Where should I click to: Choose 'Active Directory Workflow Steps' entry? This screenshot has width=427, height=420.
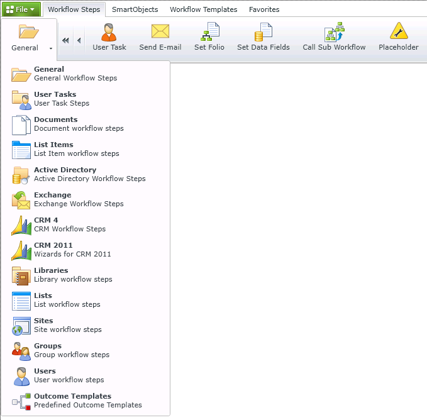pos(89,179)
